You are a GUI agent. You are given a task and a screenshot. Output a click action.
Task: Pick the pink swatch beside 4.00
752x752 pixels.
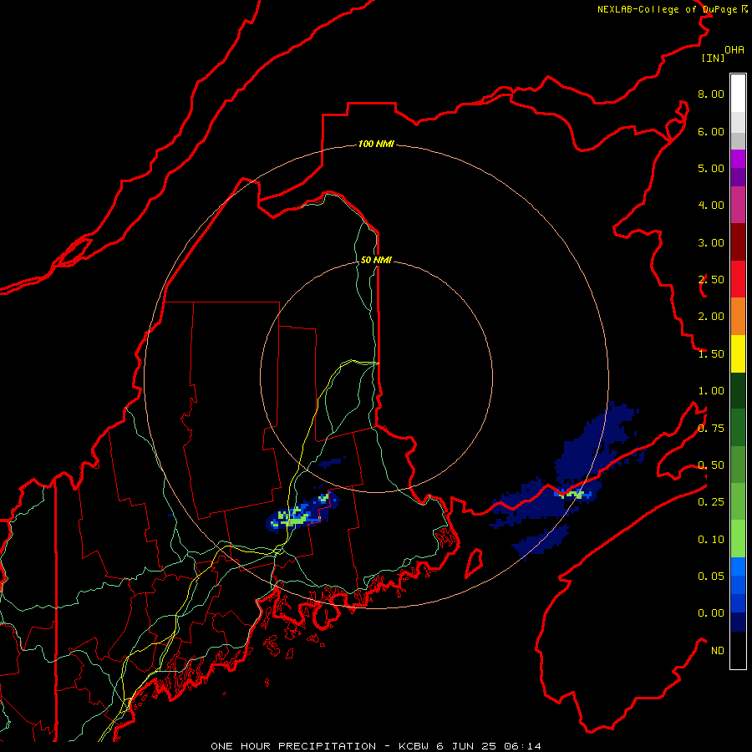coord(738,205)
